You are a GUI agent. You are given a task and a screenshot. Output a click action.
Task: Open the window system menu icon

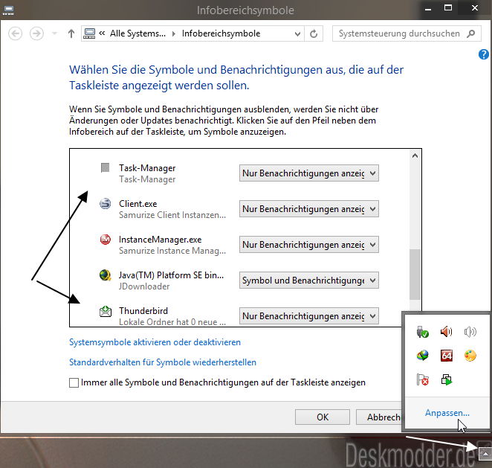[8, 10]
